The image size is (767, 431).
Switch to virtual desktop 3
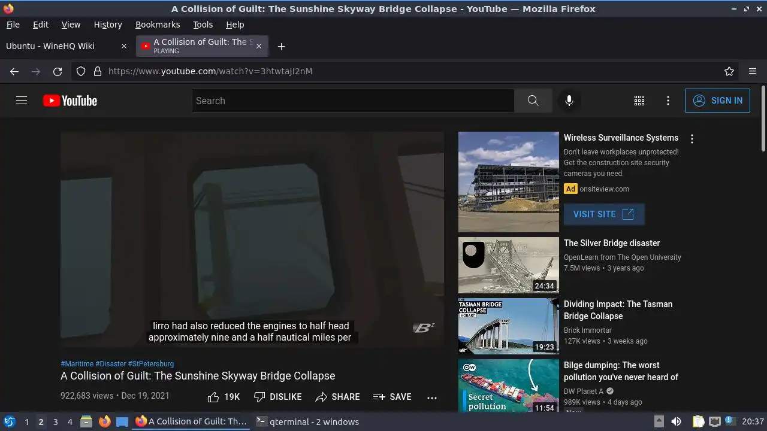55,421
